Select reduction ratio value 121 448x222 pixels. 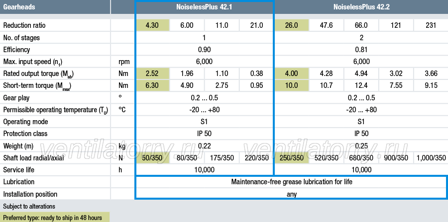click(396, 25)
